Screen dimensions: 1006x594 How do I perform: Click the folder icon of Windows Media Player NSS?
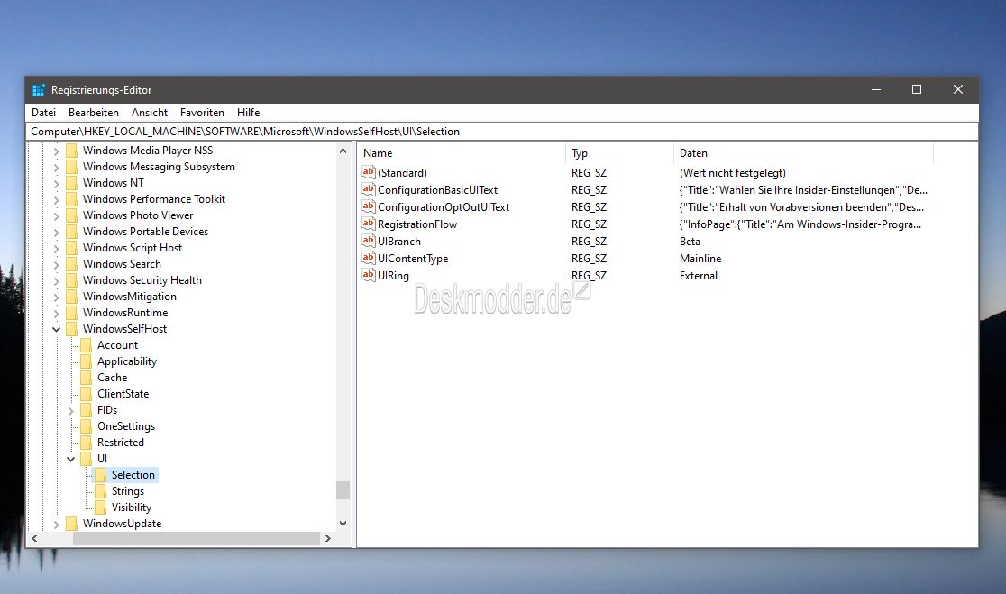[x=72, y=151]
